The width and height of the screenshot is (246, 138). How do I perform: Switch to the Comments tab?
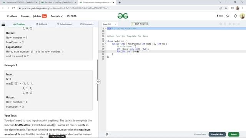click(x=87, y=24)
